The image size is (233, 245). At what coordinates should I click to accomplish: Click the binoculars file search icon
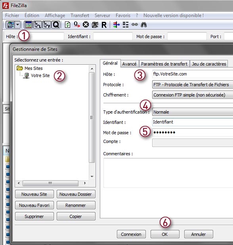(143, 25)
